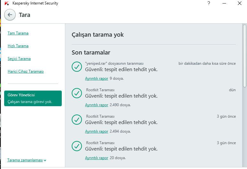Open help with the question mark icon

(209, 3)
